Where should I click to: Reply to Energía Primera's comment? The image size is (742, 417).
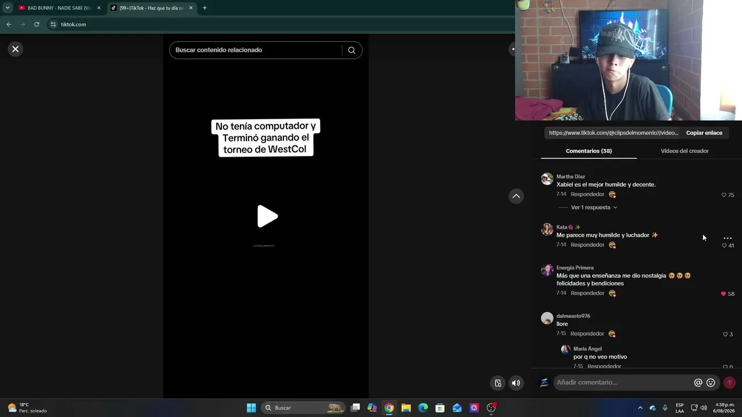[587, 293]
